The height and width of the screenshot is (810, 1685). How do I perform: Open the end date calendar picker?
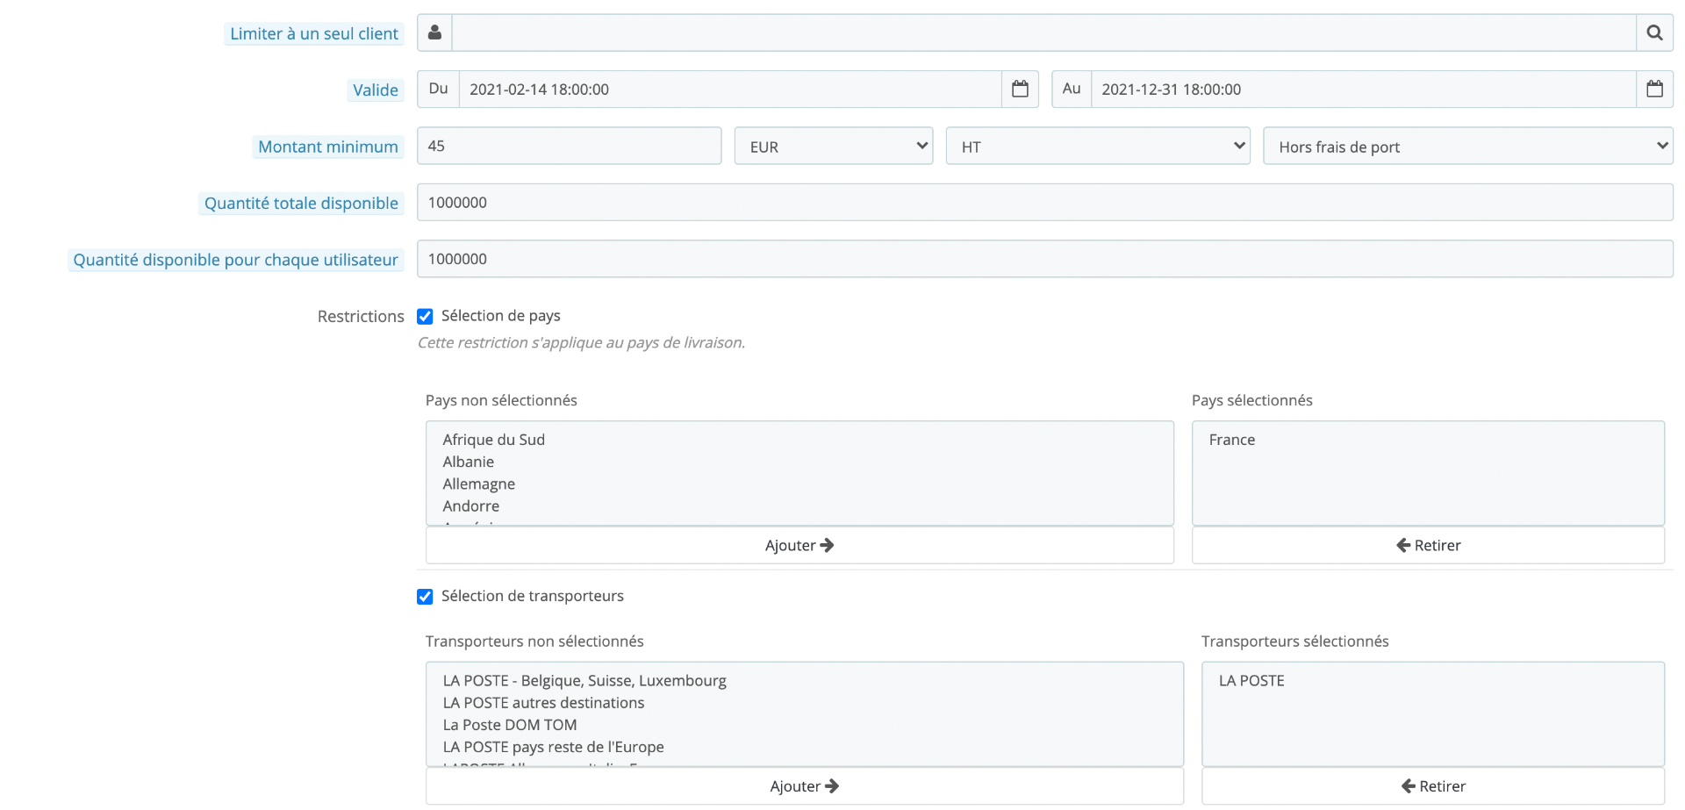[1654, 90]
